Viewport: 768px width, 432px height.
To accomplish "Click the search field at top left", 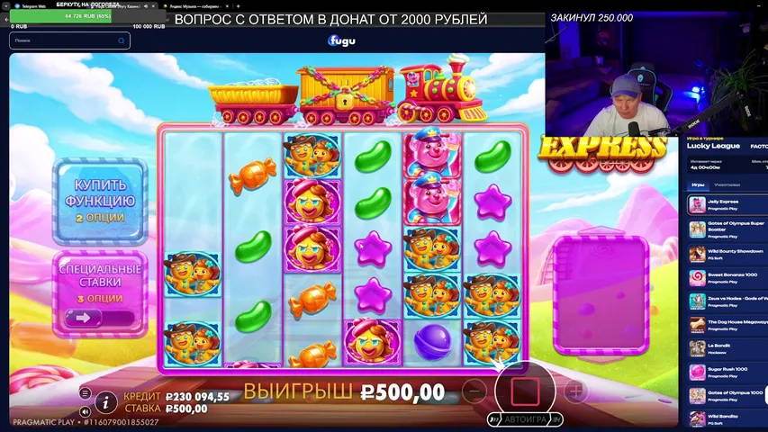I will pyautogui.click(x=69, y=40).
